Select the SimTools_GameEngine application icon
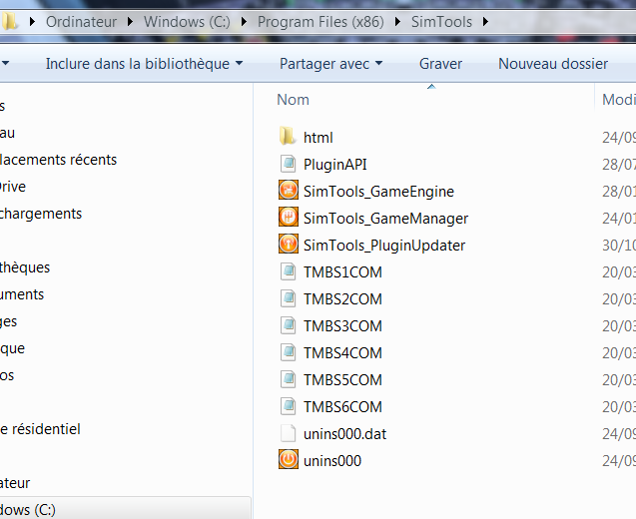The height and width of the screenshot is (519, 636). tap(288, 191)
